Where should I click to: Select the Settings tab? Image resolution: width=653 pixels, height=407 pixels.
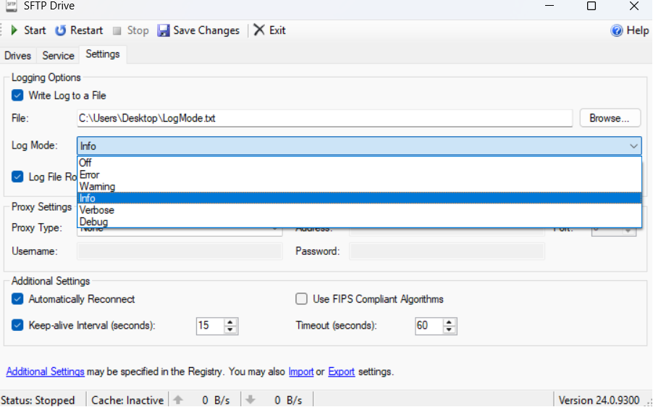tap(103, 54)
